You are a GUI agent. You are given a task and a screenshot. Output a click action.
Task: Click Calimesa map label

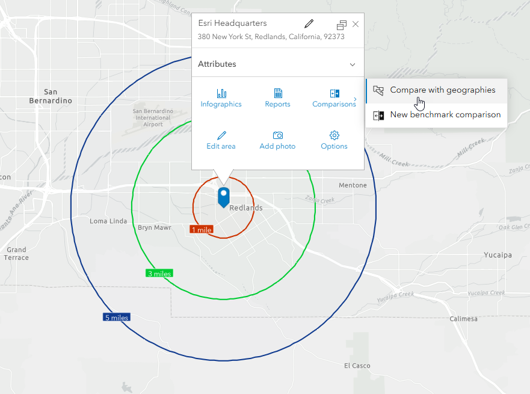[x=463, y=319]
